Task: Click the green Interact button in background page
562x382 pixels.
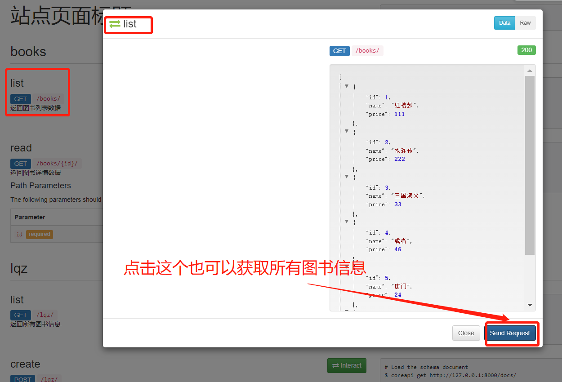Action: (x=347, y=365)
